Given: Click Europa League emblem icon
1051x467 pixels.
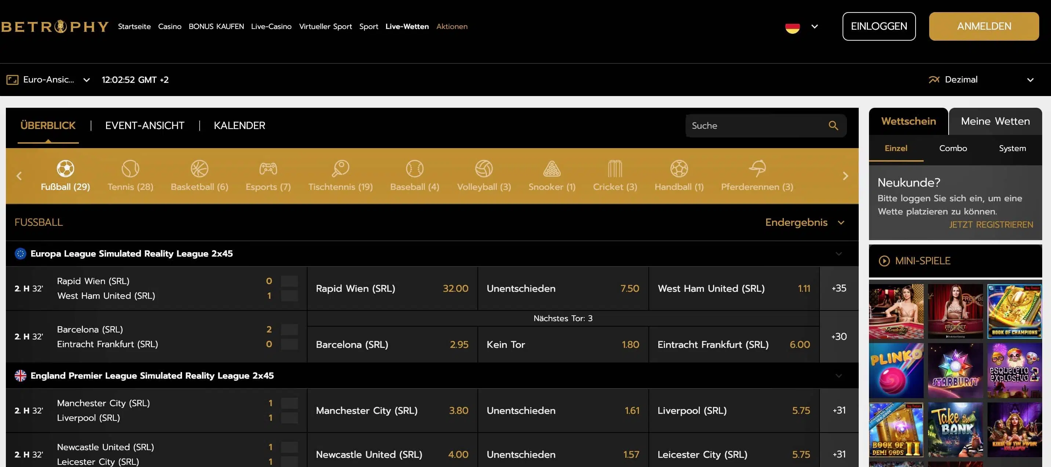Looking at the screenshot, I should 21,253.
